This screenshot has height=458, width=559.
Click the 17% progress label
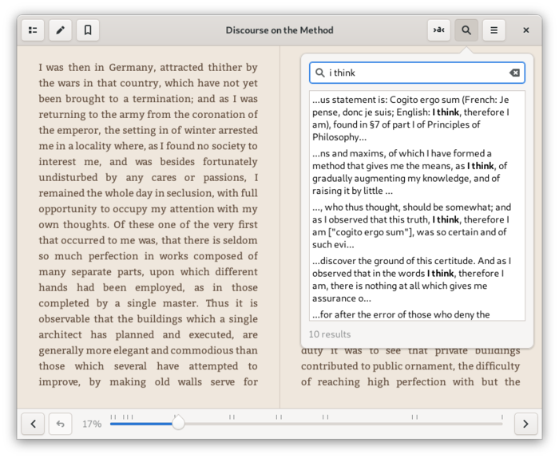tap(92, 424)
